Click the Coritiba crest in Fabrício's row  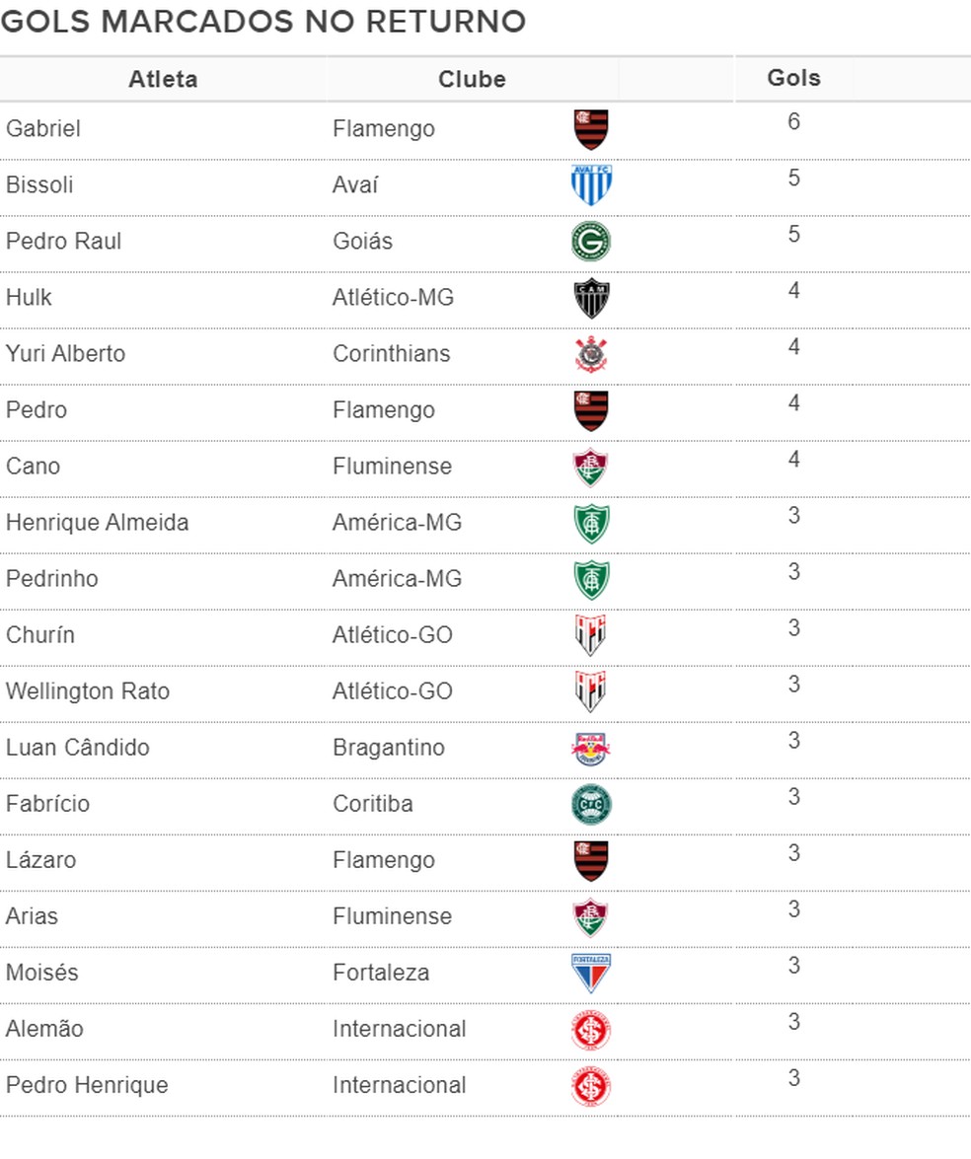(591, 805)
